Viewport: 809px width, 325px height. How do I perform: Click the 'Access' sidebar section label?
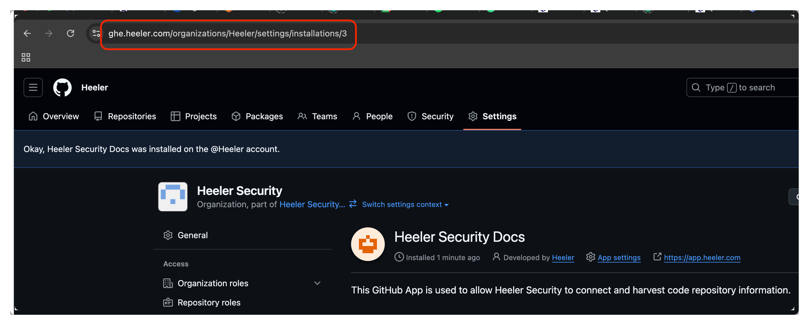tap(176, 264)
